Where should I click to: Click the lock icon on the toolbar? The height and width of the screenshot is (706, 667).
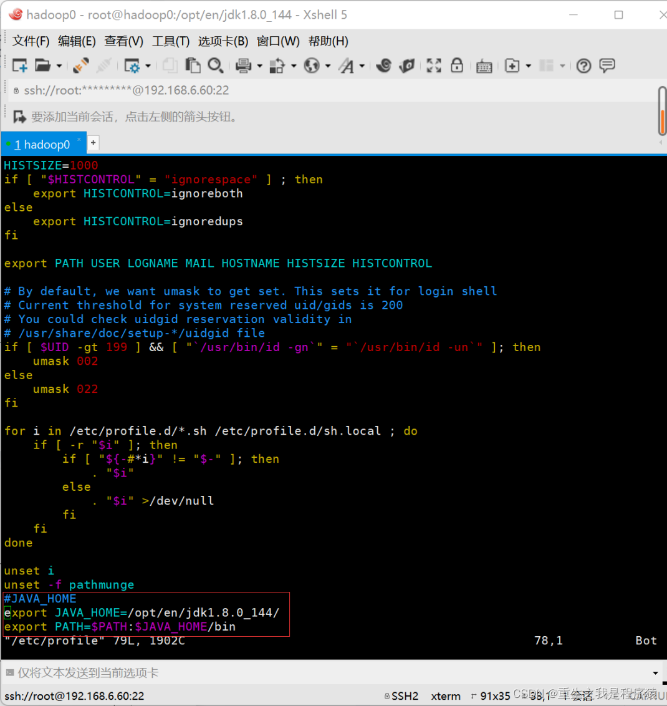click(457, 65)
